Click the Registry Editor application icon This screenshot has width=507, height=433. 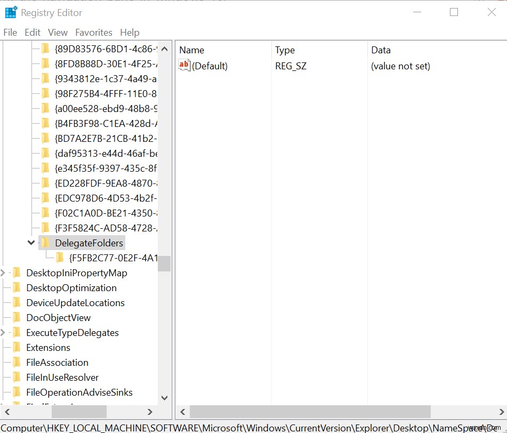click(x=11, y=12)
